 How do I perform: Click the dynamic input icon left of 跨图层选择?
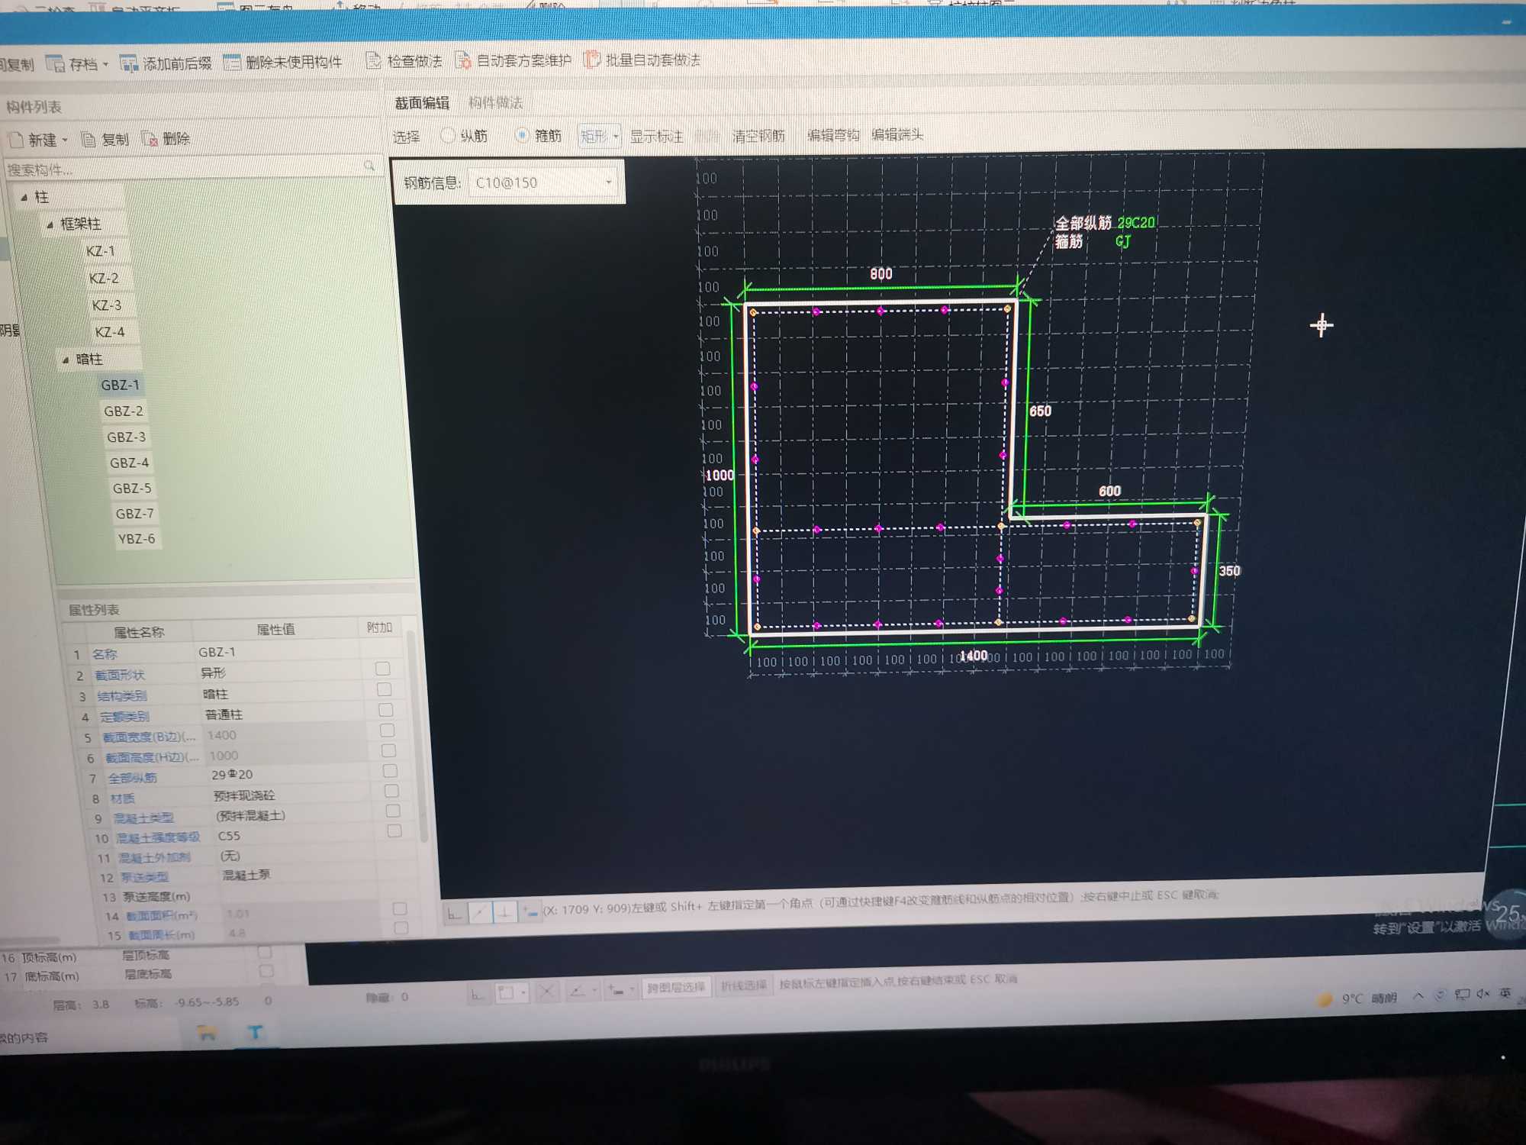point(617,991)
